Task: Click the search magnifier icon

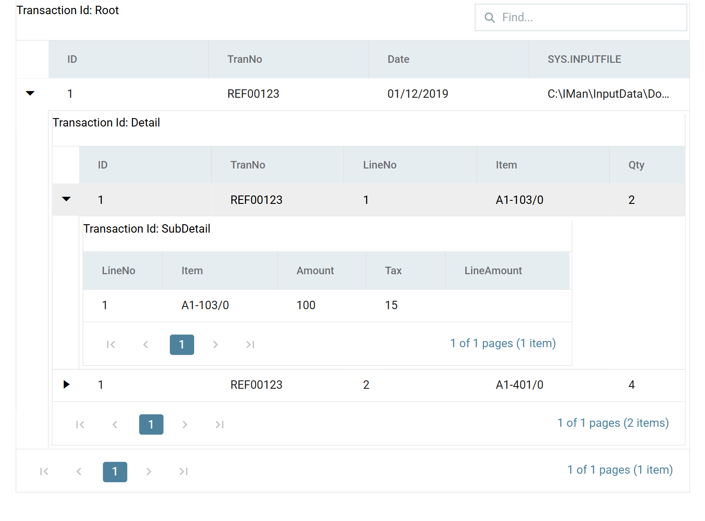Action: pos(490,18)
